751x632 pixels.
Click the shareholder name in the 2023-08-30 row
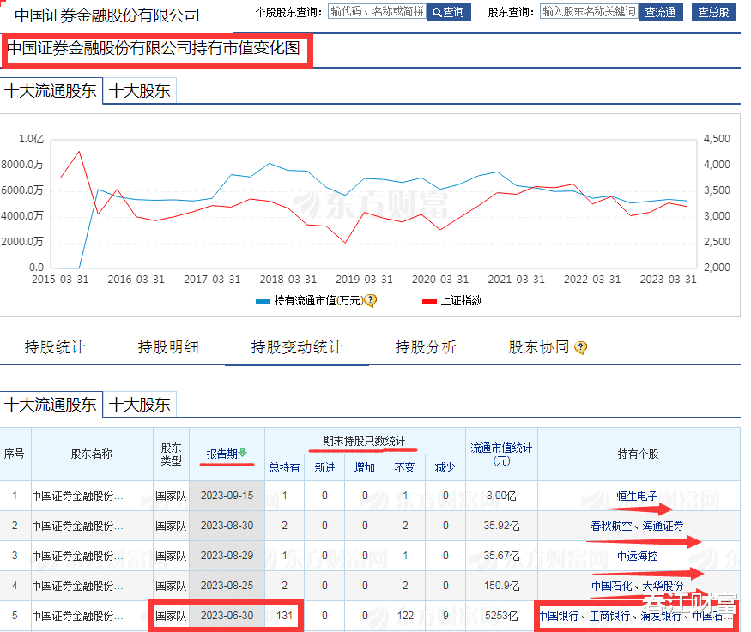[77, 527]
